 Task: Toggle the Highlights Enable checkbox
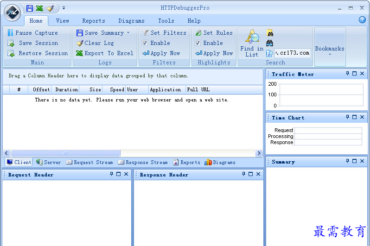coord(198,43)
